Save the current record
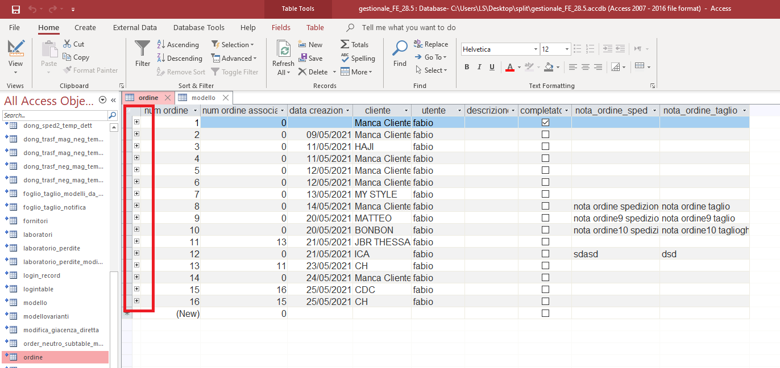Image resolution: width=780 pixels, height=368 pixels. pyautogui.click(x=310, y=58)
